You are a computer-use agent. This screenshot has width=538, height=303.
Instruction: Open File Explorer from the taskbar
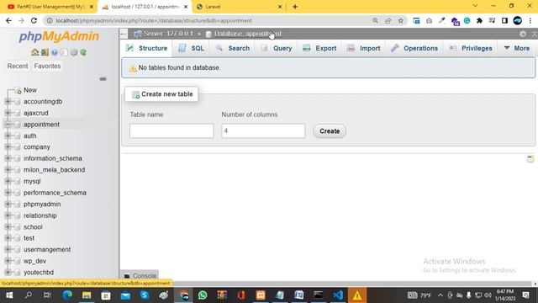click(x=87, y=295)
